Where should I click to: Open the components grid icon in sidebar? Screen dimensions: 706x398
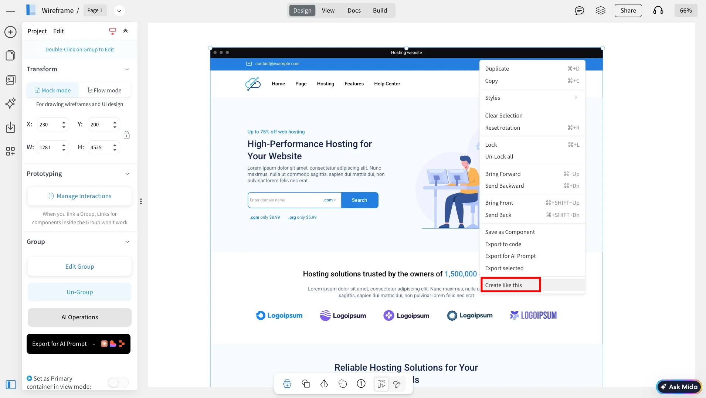(x=10, y=151)
